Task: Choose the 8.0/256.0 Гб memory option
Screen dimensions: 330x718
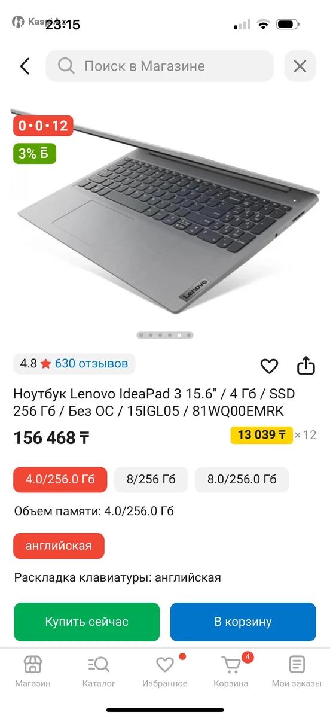Action: click(242, 479)
